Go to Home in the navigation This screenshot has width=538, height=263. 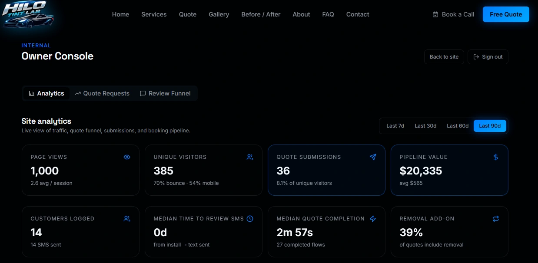tap(120, 14)
